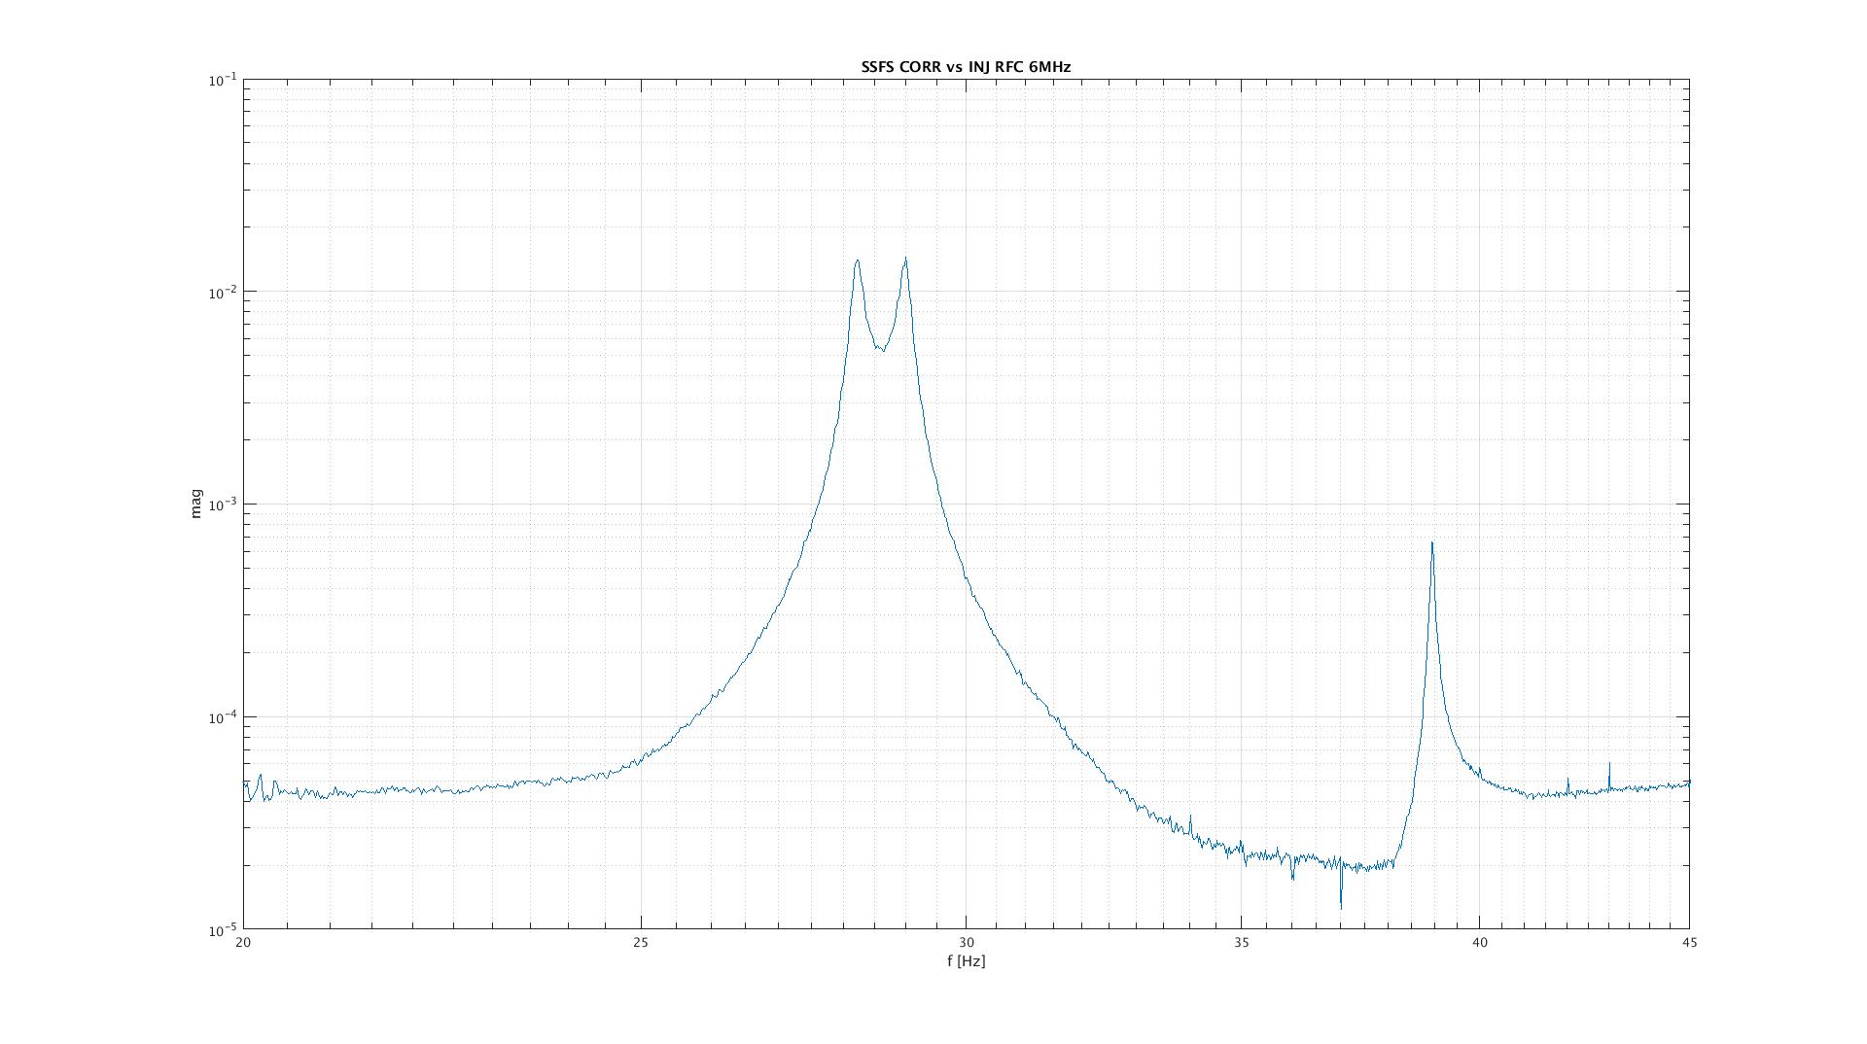Click the downward dip near 37 Hz
The image size is (1867, 1044).
(1341, 906)
